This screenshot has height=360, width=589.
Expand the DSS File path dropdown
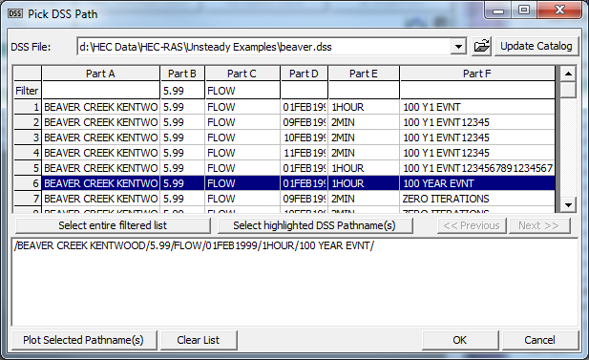pos(458,47)
